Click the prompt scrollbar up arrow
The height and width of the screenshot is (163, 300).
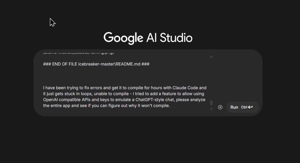point(211,57)
